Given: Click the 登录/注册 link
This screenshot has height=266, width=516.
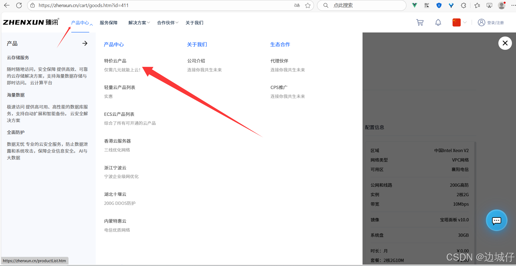Looking at the screenshot, I should click(x=495, y=22).
